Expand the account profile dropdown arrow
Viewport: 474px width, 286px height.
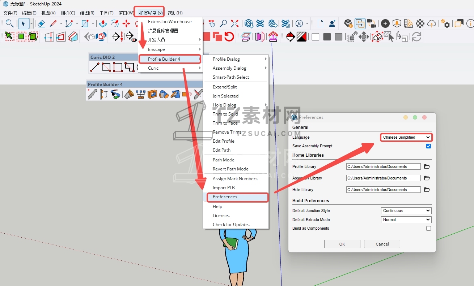[x=307, y=24]
